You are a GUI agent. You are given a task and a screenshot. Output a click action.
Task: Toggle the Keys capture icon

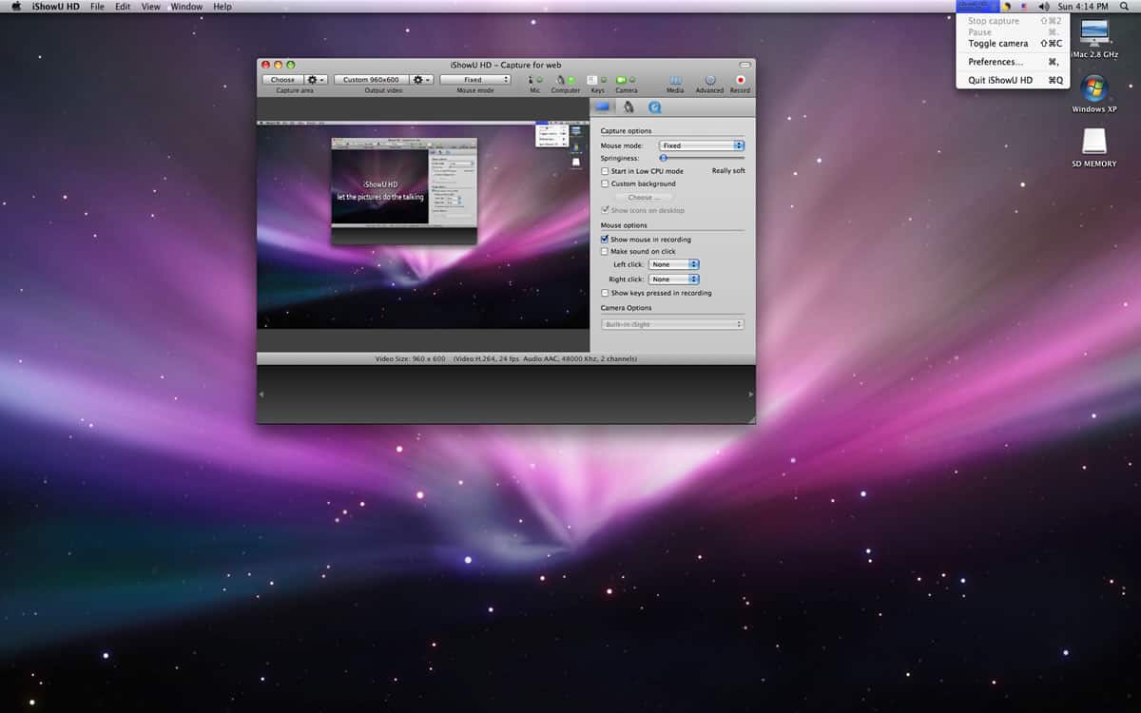click(592, 80)
